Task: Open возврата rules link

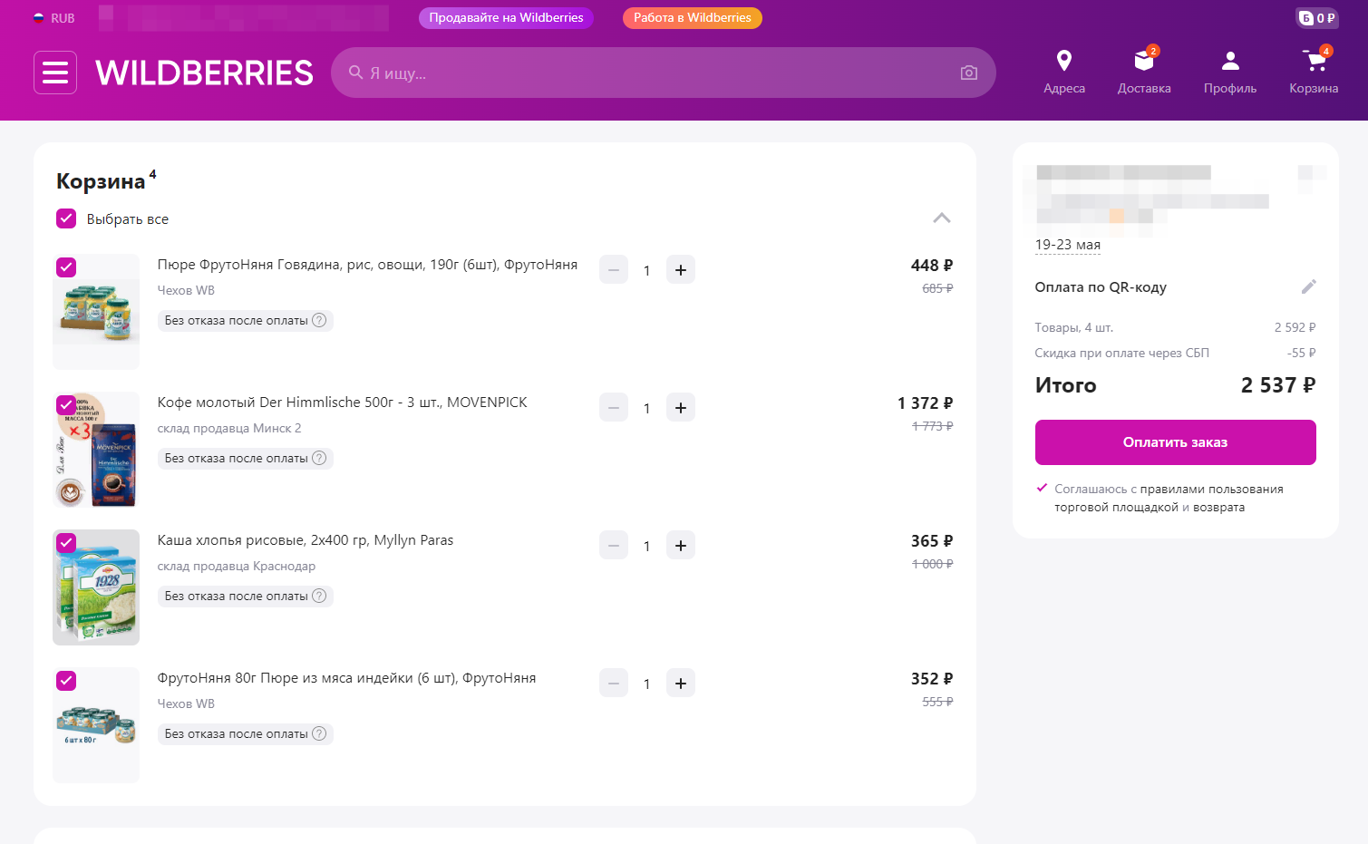Action: (1218, 508)
